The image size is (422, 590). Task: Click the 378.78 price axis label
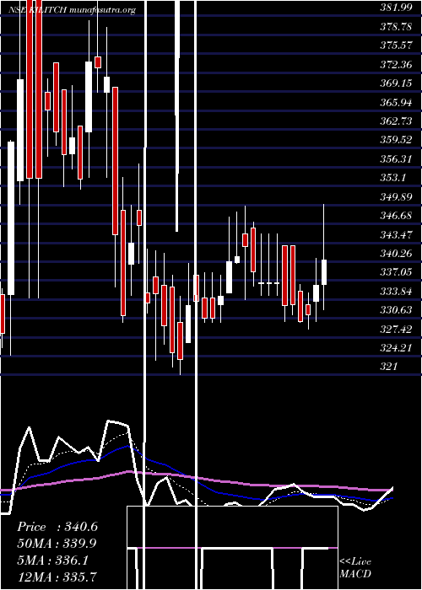[396, 27]
